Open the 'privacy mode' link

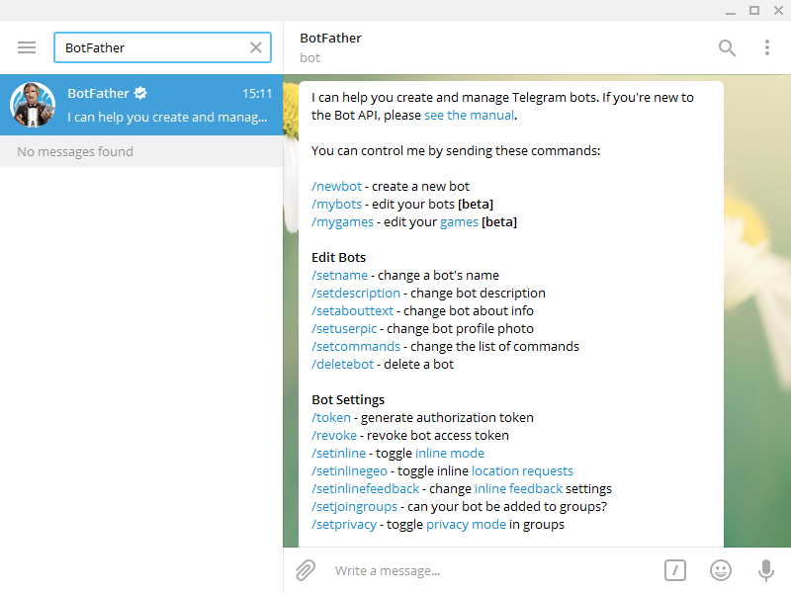[x=466, y=525]
